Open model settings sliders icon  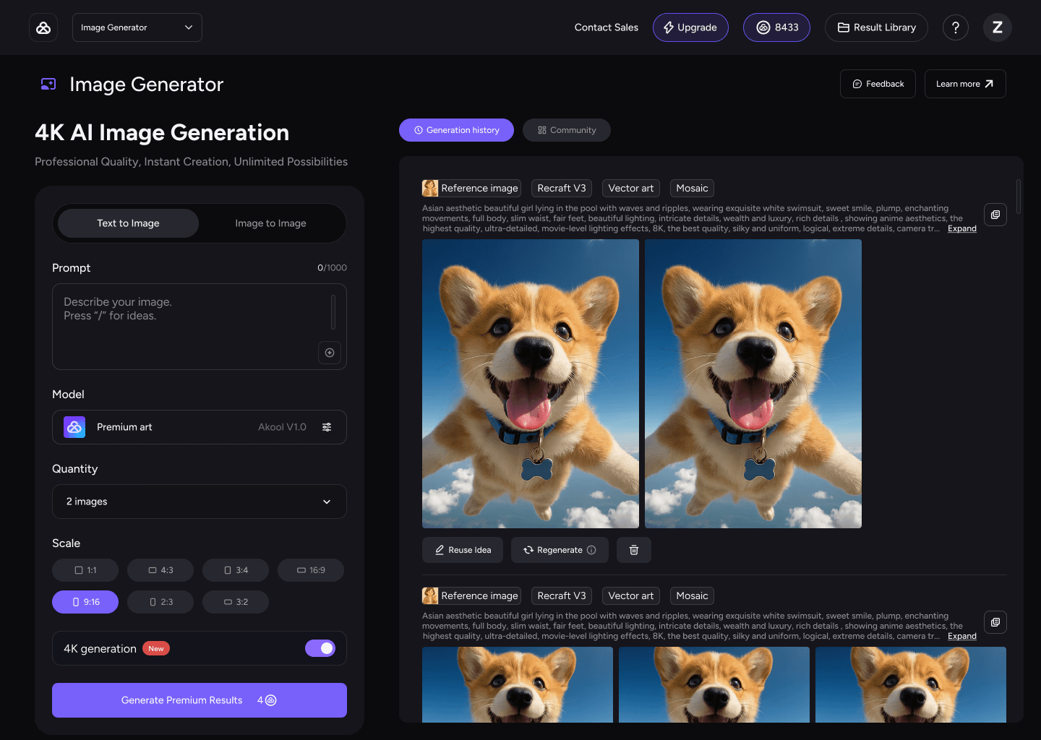pyautogui.click(x=327, y=427)
